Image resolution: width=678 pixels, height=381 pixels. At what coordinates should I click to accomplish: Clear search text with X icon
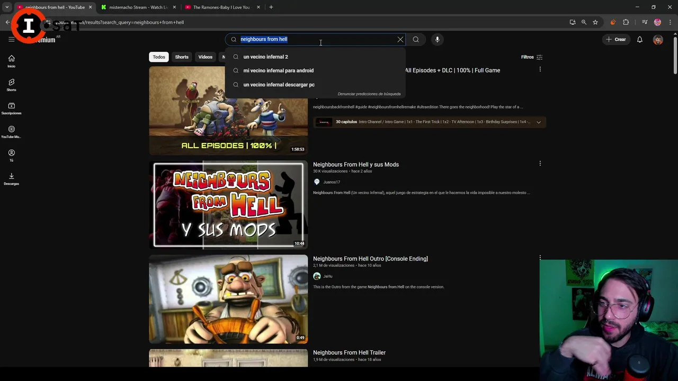[x=400, y=39]
